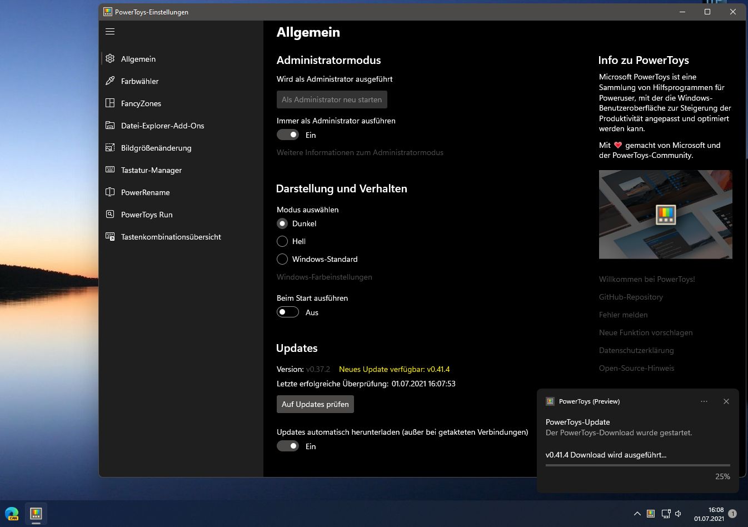Click new update available v0.41.4 link
Viewport: 748px width, 527px height.
pos(395,369)
